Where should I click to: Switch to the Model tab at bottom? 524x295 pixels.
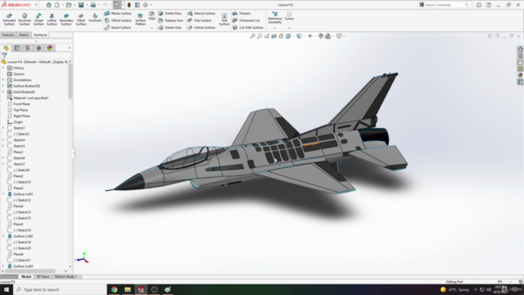(x=26, y=277)
